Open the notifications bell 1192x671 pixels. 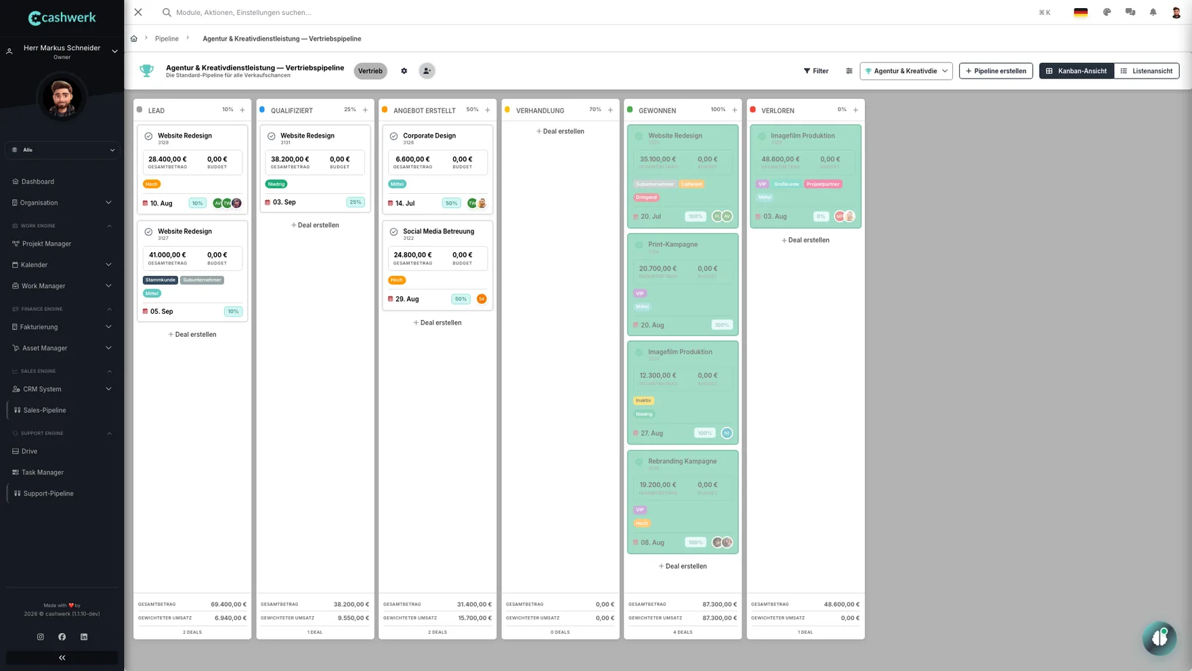[x=1153, y=12]
